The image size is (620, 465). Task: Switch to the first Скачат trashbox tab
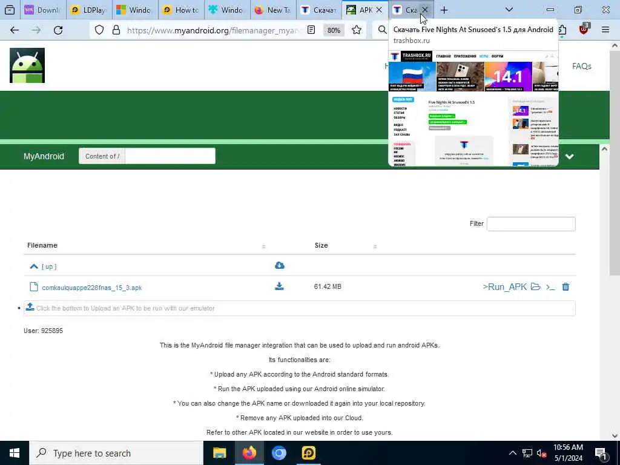(x=320, y=10)
